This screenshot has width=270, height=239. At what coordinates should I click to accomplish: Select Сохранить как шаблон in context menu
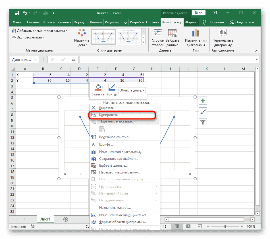(x=119, y=159)
